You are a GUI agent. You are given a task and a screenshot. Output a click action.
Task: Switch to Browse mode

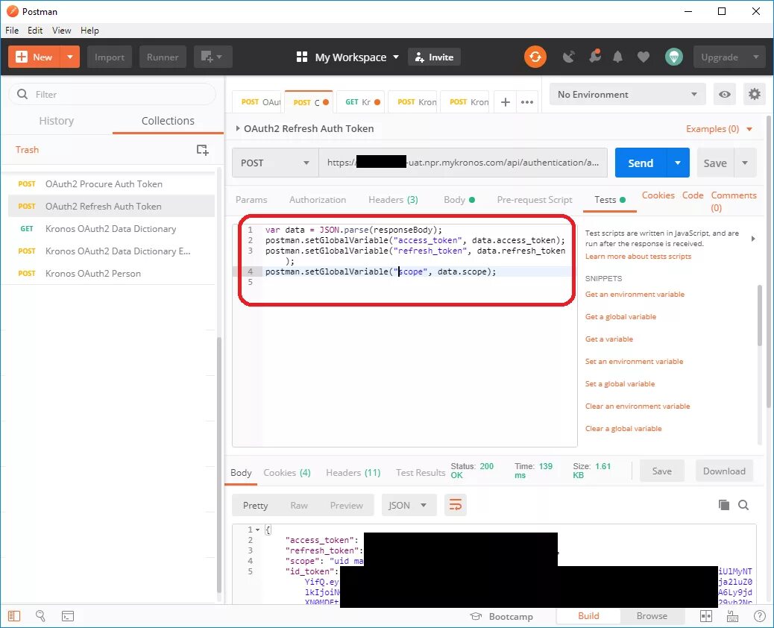pos(652,615)
